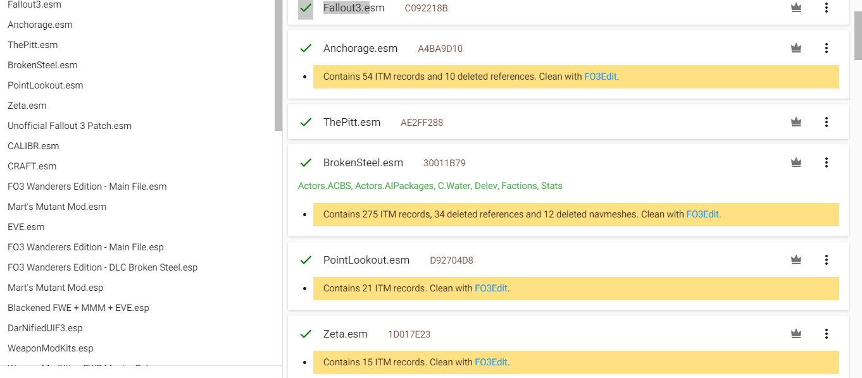Click the BrokenSteel.esm green Bash tags line
862x378 pixels.
(x=430, y=186)
